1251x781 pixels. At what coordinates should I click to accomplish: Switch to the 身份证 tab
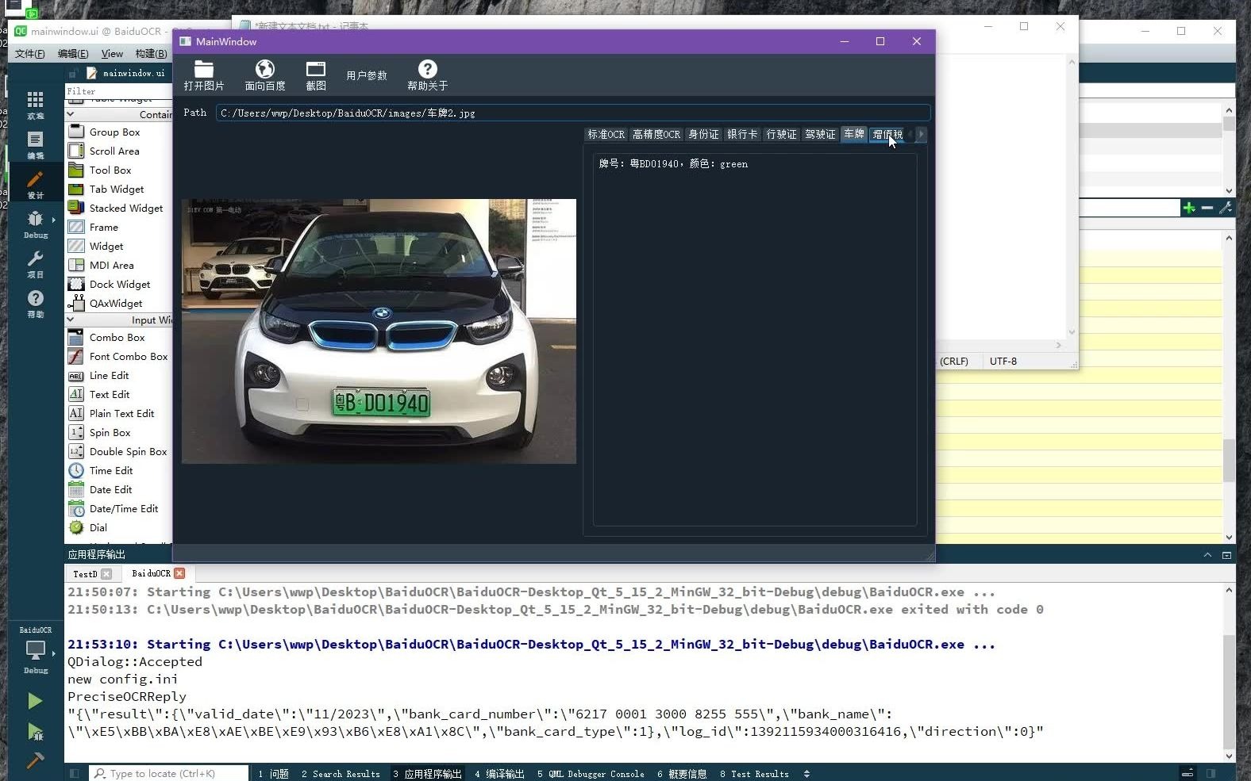[x=703, y=135]
